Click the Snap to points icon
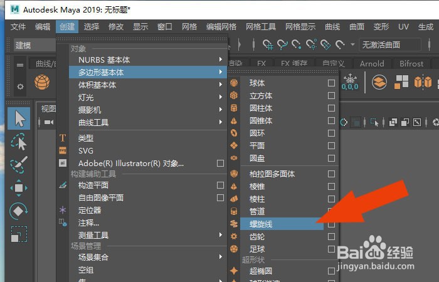The width and height of the screenshot is (439, 282). tap(297, 44)
